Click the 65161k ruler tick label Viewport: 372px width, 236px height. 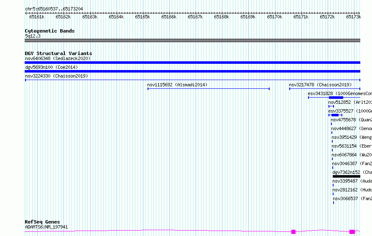pos(37,17)
